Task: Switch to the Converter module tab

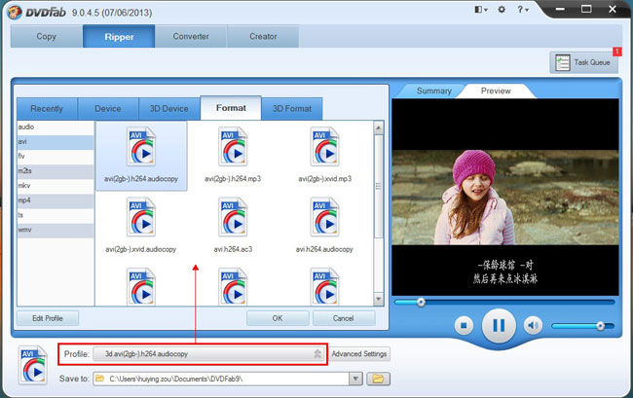Action: pos(191,36)
